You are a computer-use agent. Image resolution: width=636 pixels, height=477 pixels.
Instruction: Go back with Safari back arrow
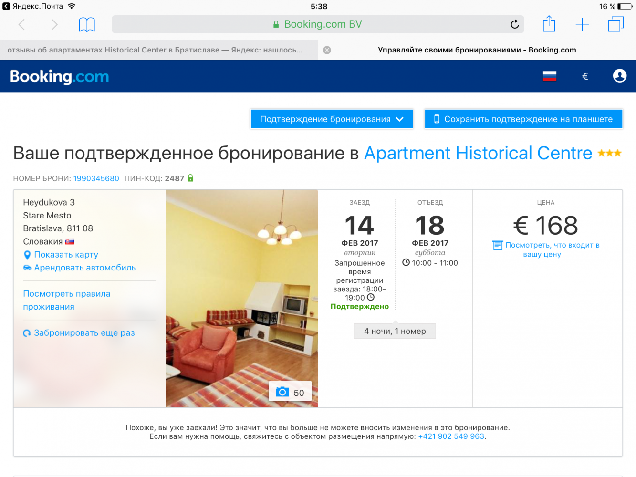(x=21, y=24)
